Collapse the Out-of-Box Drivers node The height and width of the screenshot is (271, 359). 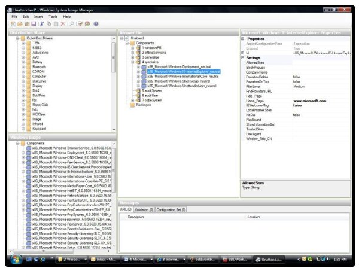click(x=17, y=38)
